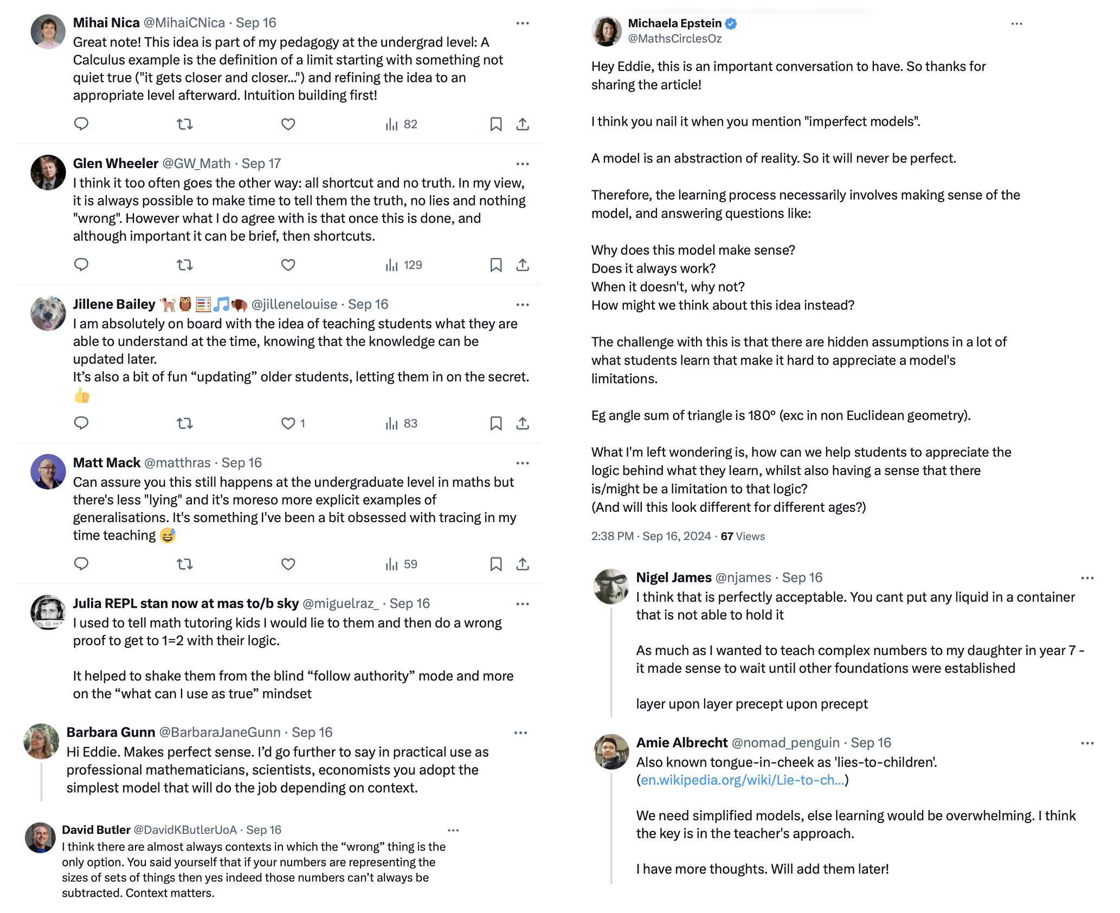
Task: Share Jillene Bailey's tweet
Action: pos(523,423)
